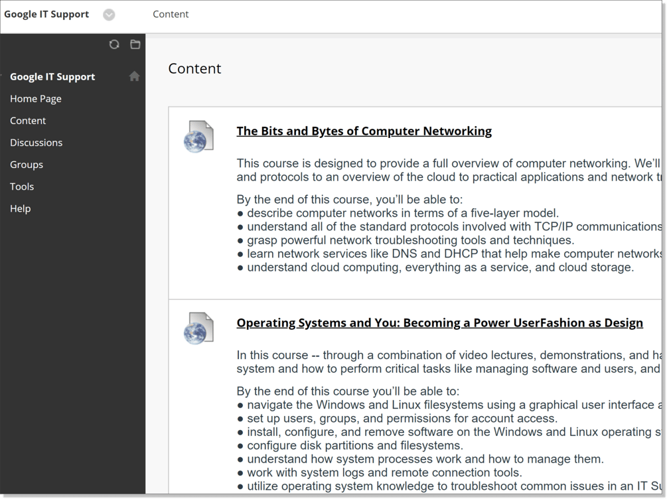The width and height of the screenshot is (667, 499).
Task: View Groups via the course menu
Action: [x=27, y=164]
